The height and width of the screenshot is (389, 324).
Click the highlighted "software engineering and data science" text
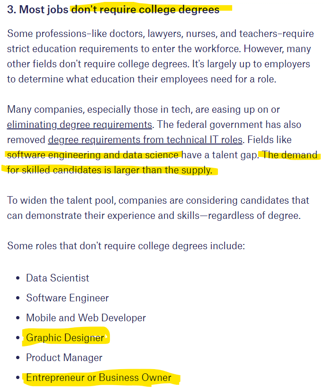[x=93, y=155]
